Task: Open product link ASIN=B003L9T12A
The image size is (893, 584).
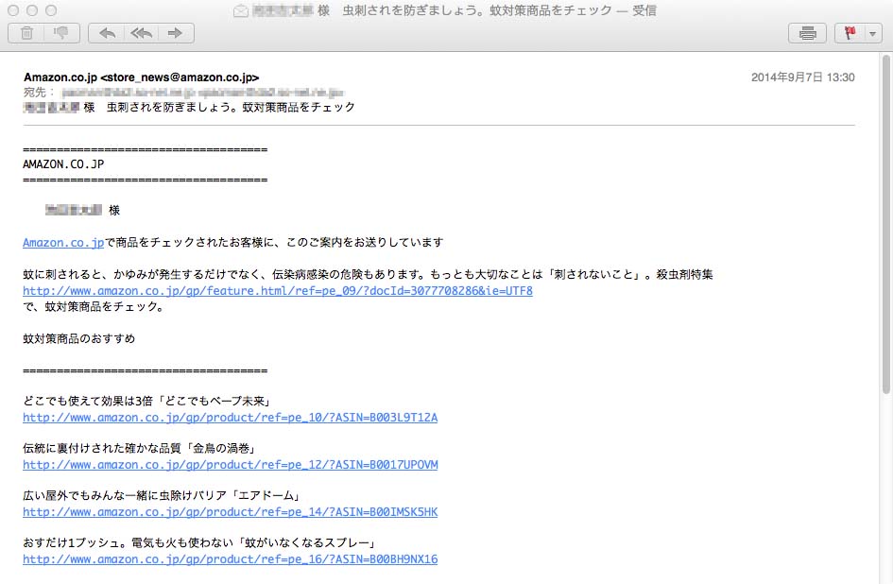Action: pyautogui.click(x=230, y=418)
